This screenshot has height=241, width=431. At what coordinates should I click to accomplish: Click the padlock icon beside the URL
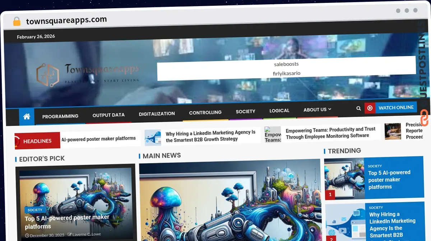coord(17,22)
